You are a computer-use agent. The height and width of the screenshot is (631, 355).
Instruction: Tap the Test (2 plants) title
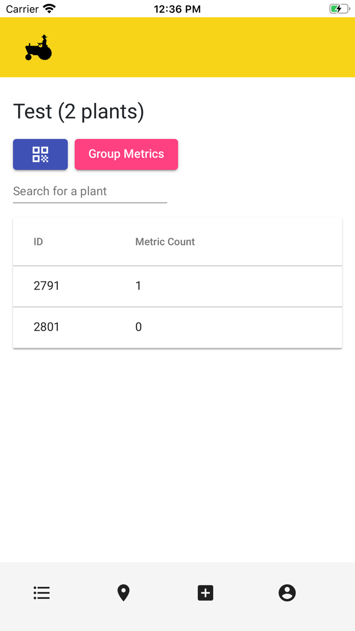tap(79, 112)
